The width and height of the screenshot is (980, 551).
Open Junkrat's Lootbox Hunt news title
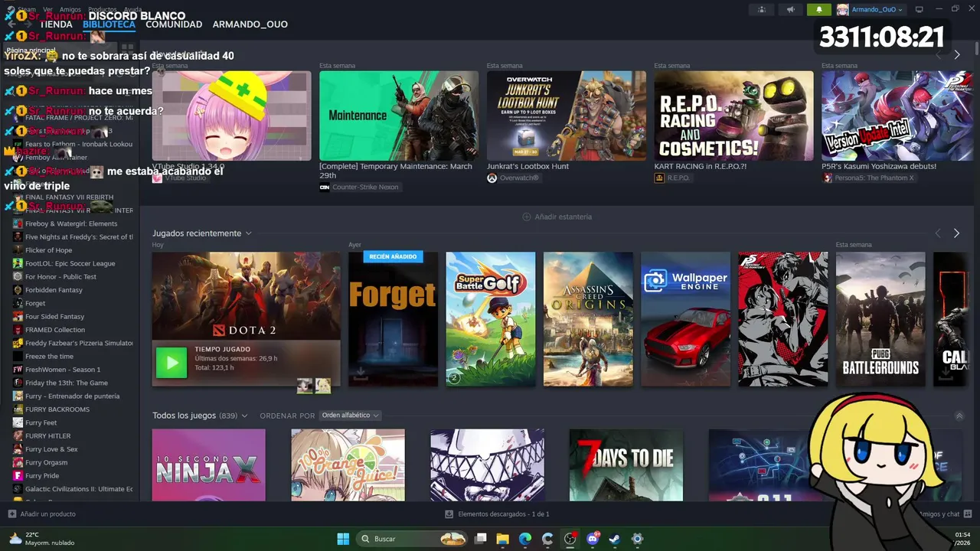coord(528,166)
